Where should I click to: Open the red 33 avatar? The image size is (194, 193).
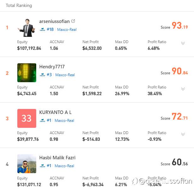(x=27, y=118)
